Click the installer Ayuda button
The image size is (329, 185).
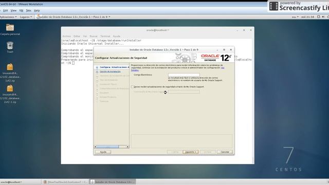103,152
